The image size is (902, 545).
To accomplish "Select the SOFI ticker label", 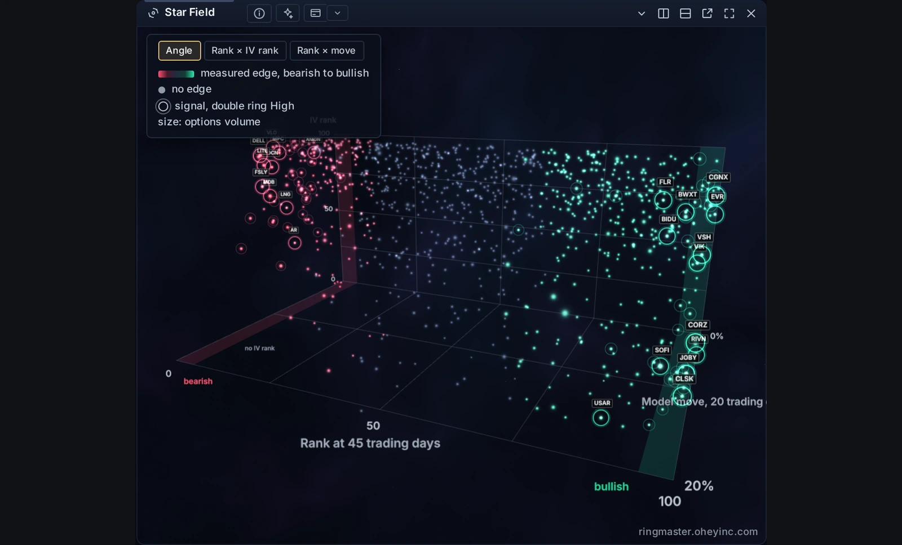I will point(662,350).
